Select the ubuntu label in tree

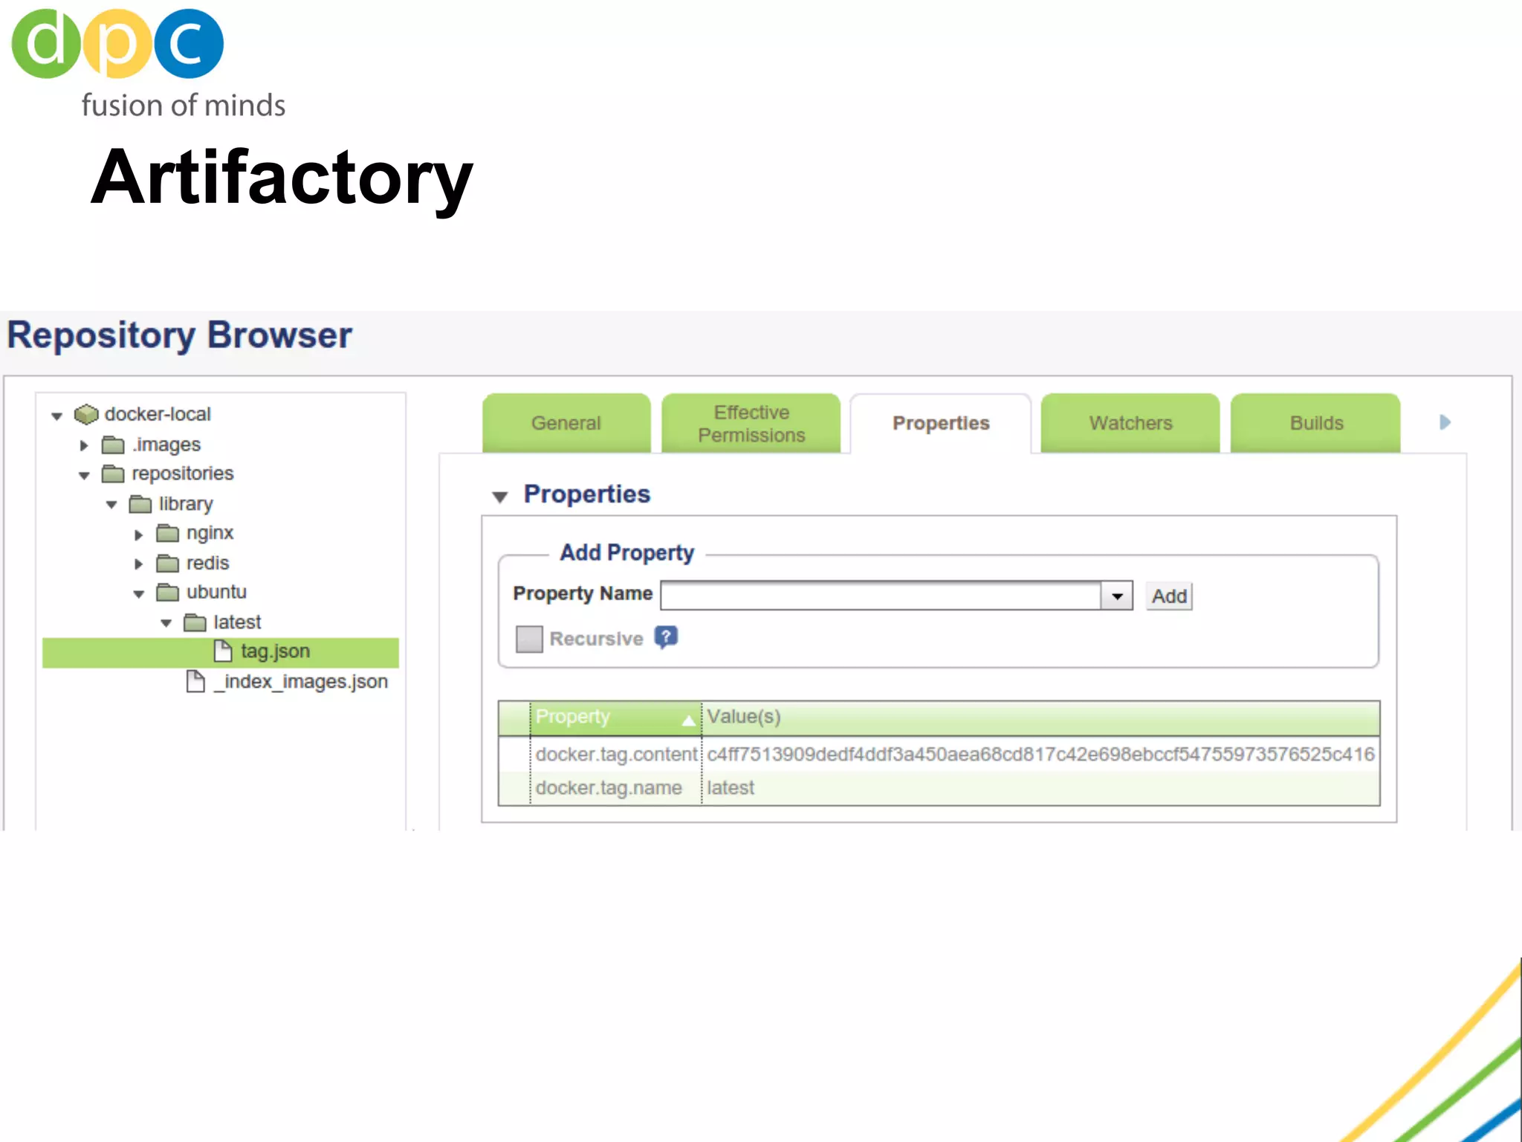coord(216,592)
